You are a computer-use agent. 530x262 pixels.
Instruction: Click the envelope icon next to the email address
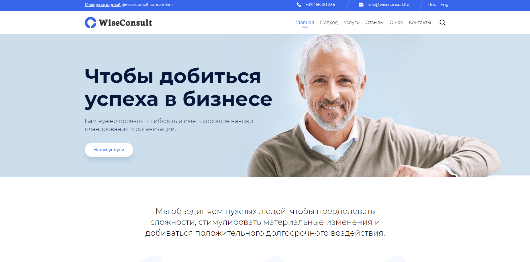pyautogui.click(x=360, y=5)
